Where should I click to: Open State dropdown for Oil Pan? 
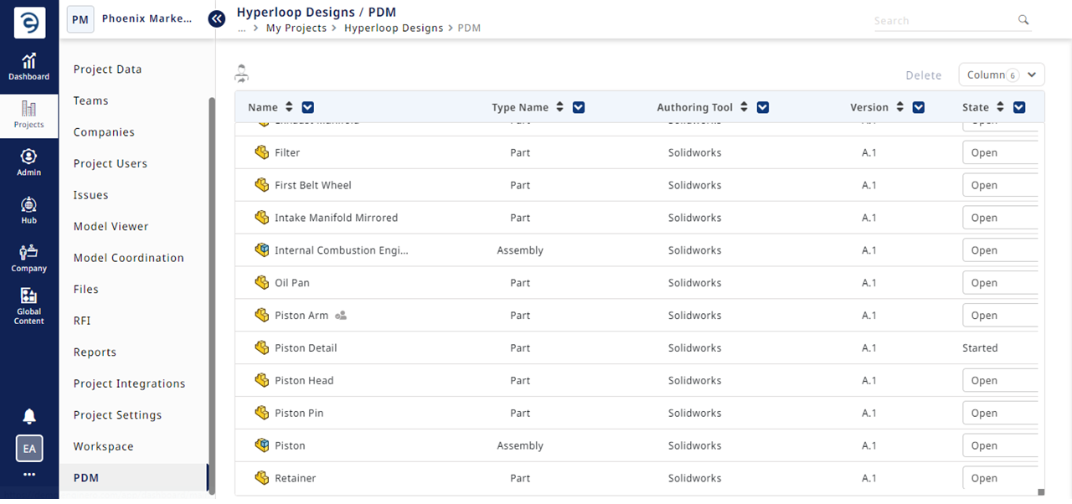click(1000, 283)
